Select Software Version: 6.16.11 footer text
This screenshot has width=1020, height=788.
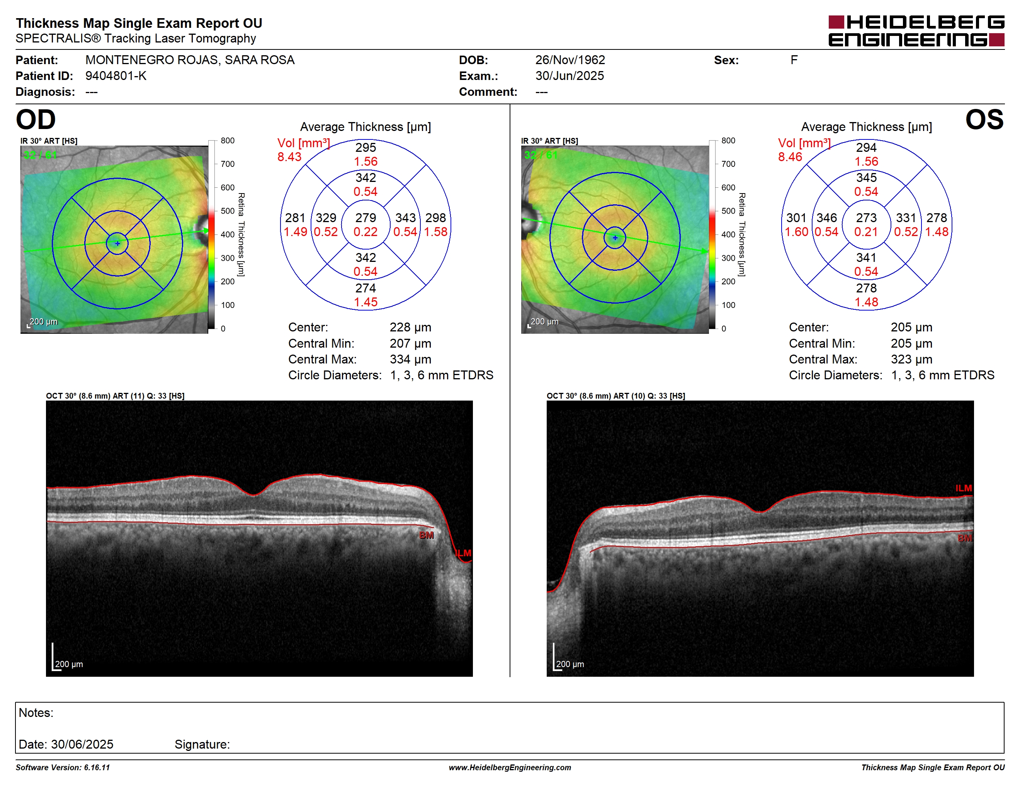[63, 768]
